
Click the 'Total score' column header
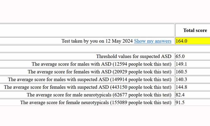pos(195,30)
